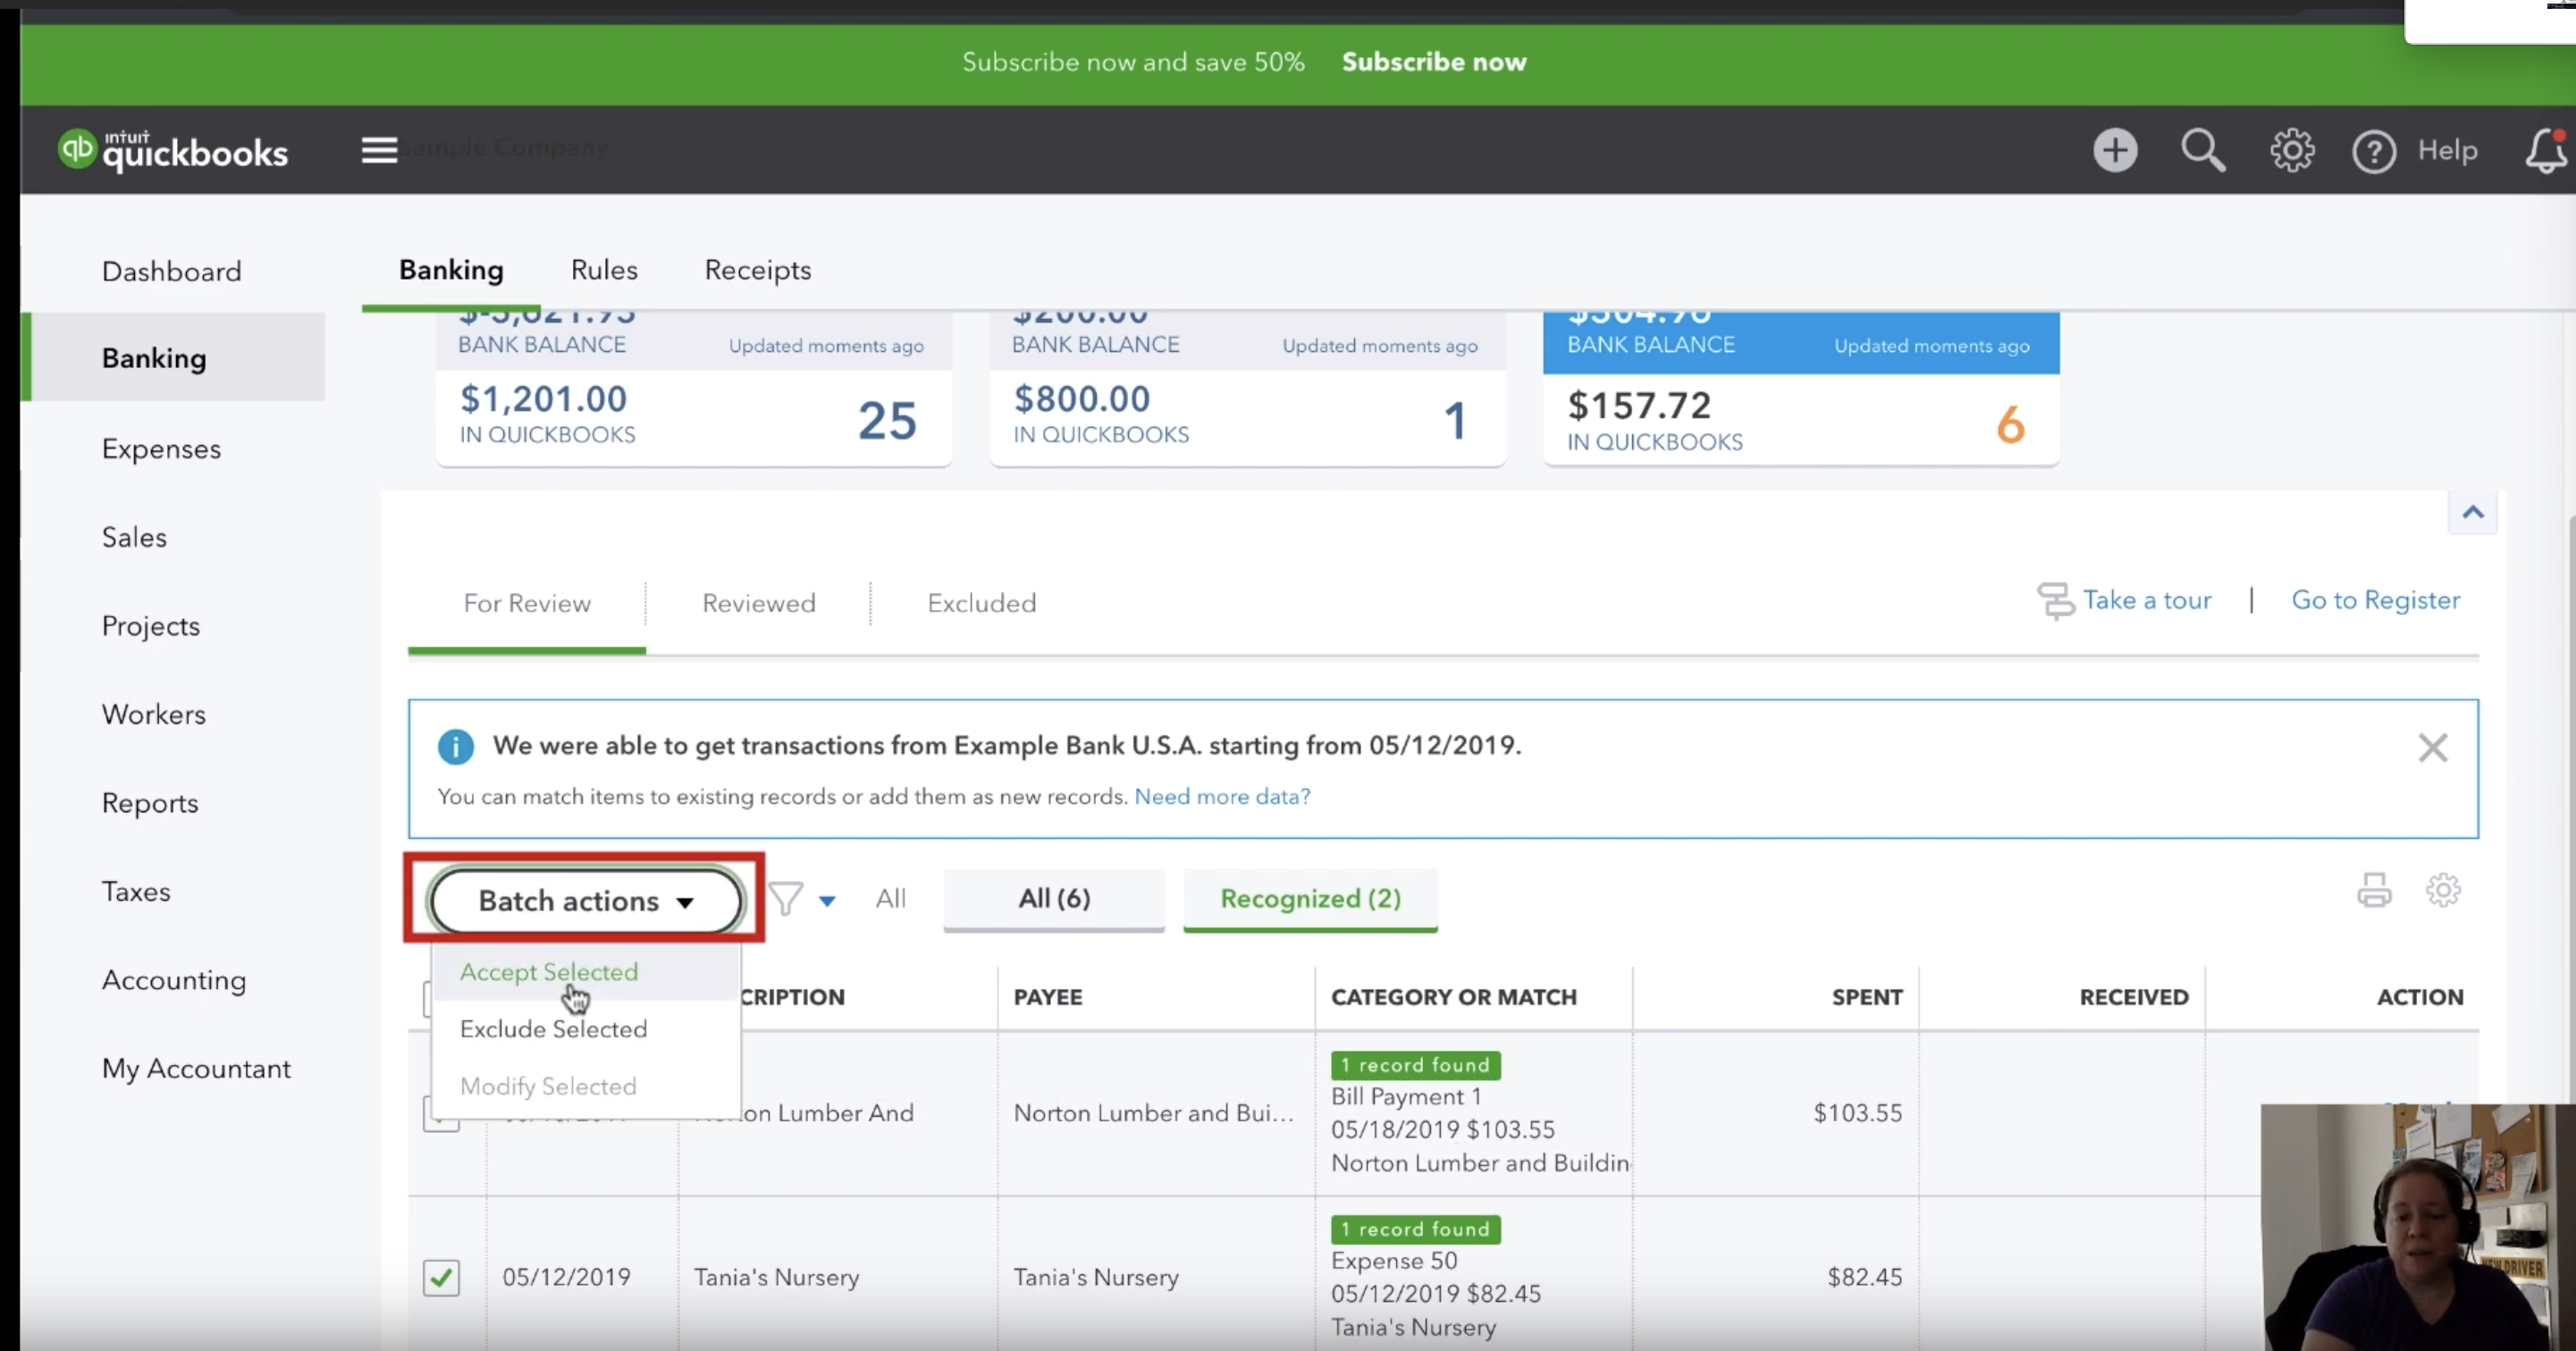Click the ACTION column header
This screenshot has width=2576, height=1351.
(x=2420, y=997)
